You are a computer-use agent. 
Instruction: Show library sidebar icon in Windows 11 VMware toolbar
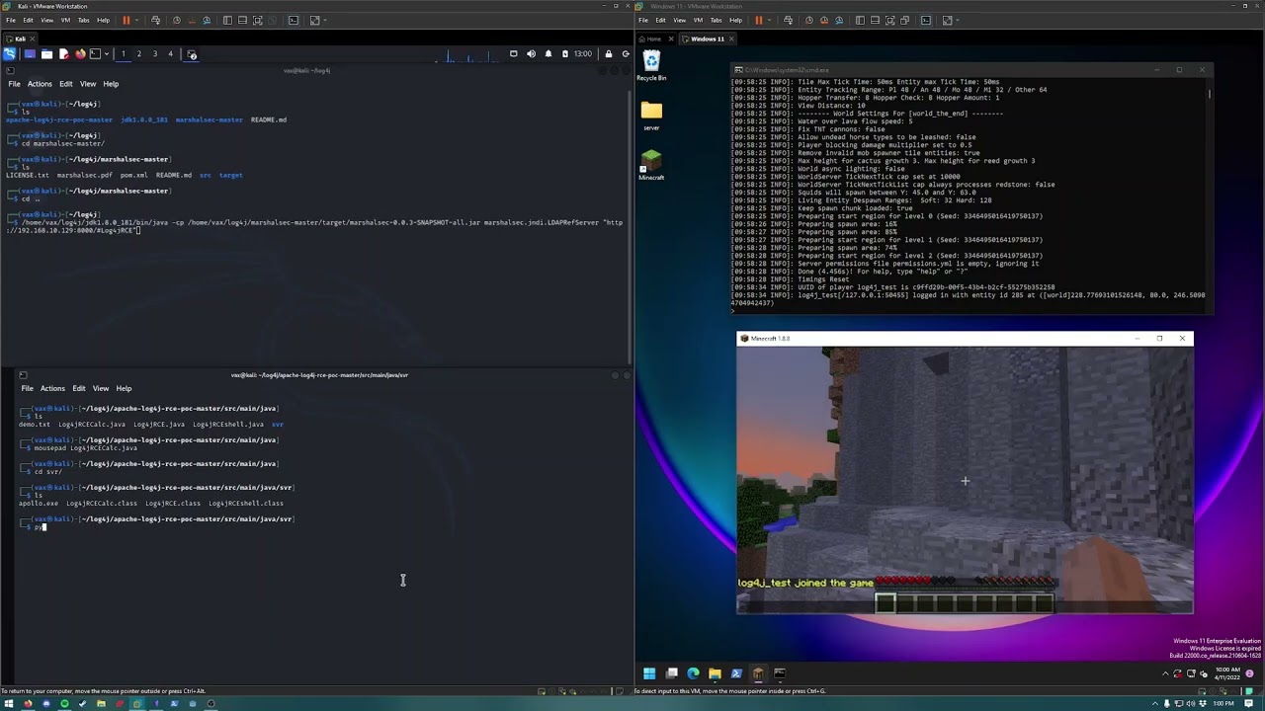click(x=860, y=20)
